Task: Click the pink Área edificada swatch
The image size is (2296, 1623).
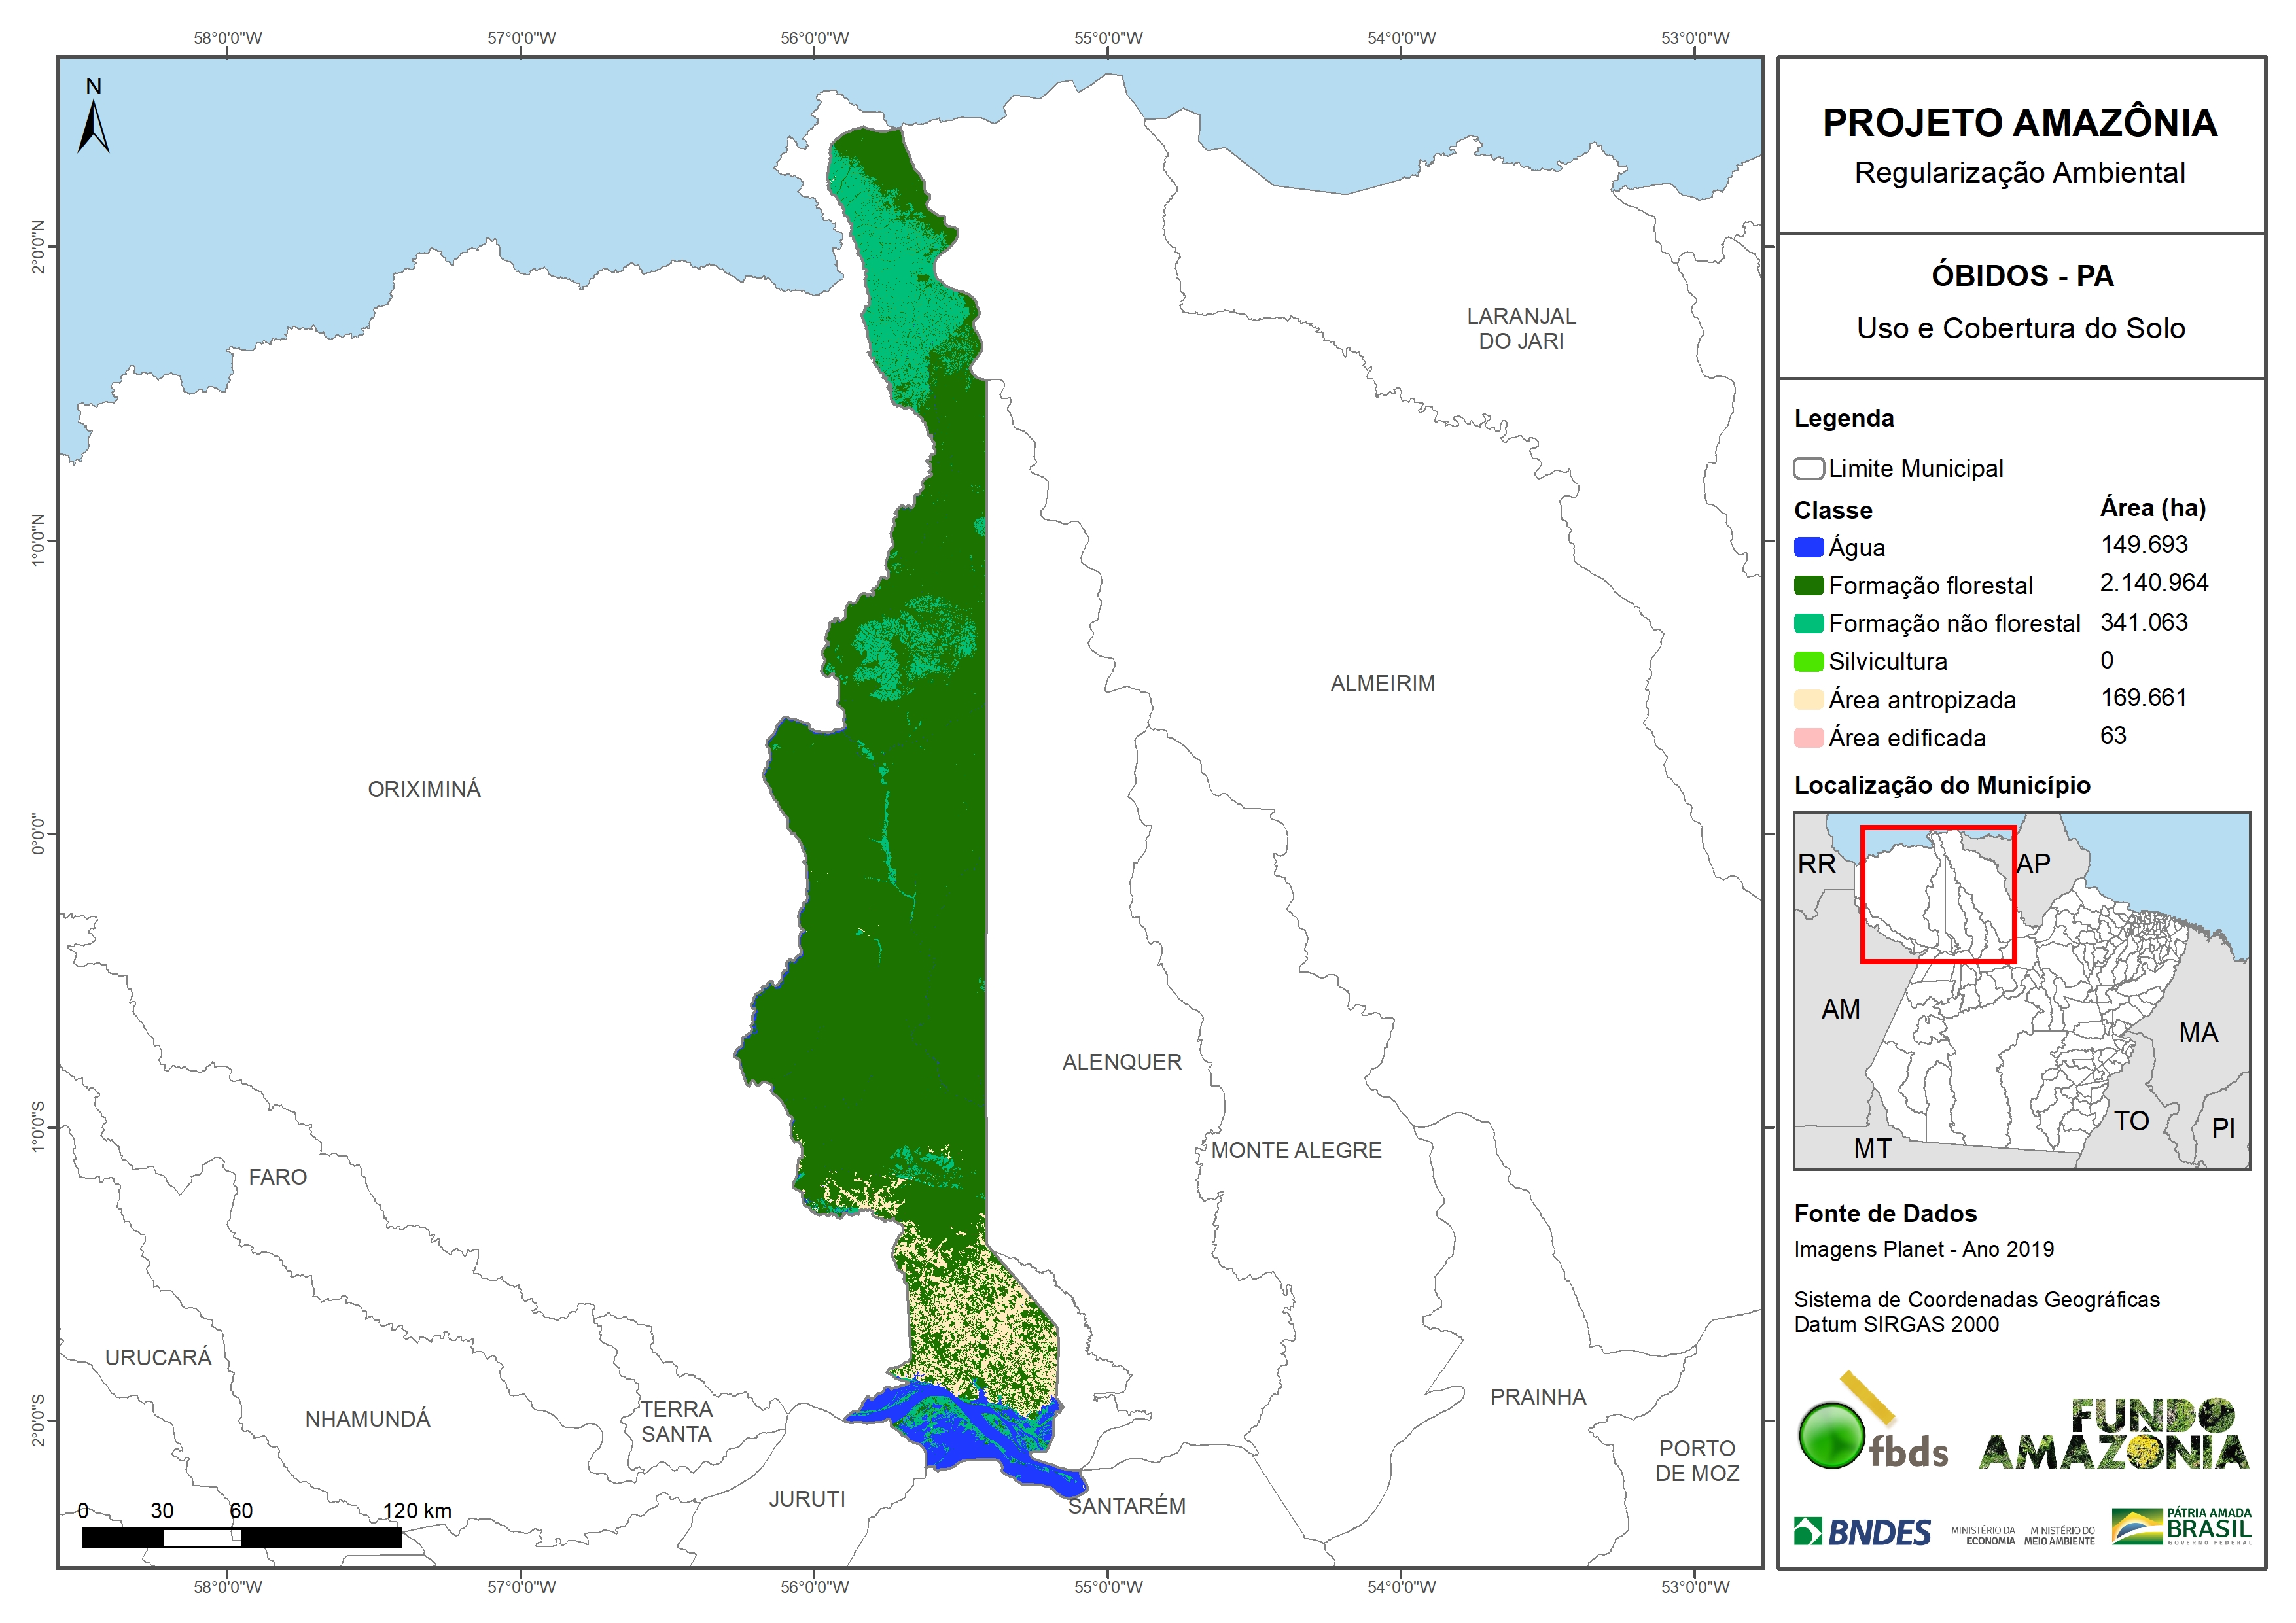Action: point(1808,738)
